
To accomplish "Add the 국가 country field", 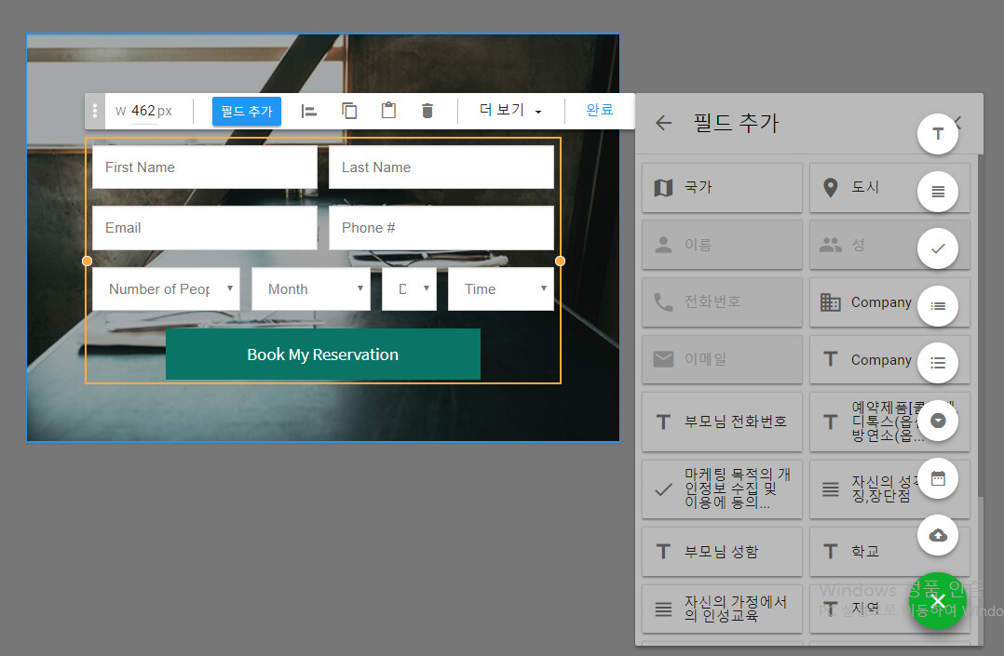I will coord(722,188).
